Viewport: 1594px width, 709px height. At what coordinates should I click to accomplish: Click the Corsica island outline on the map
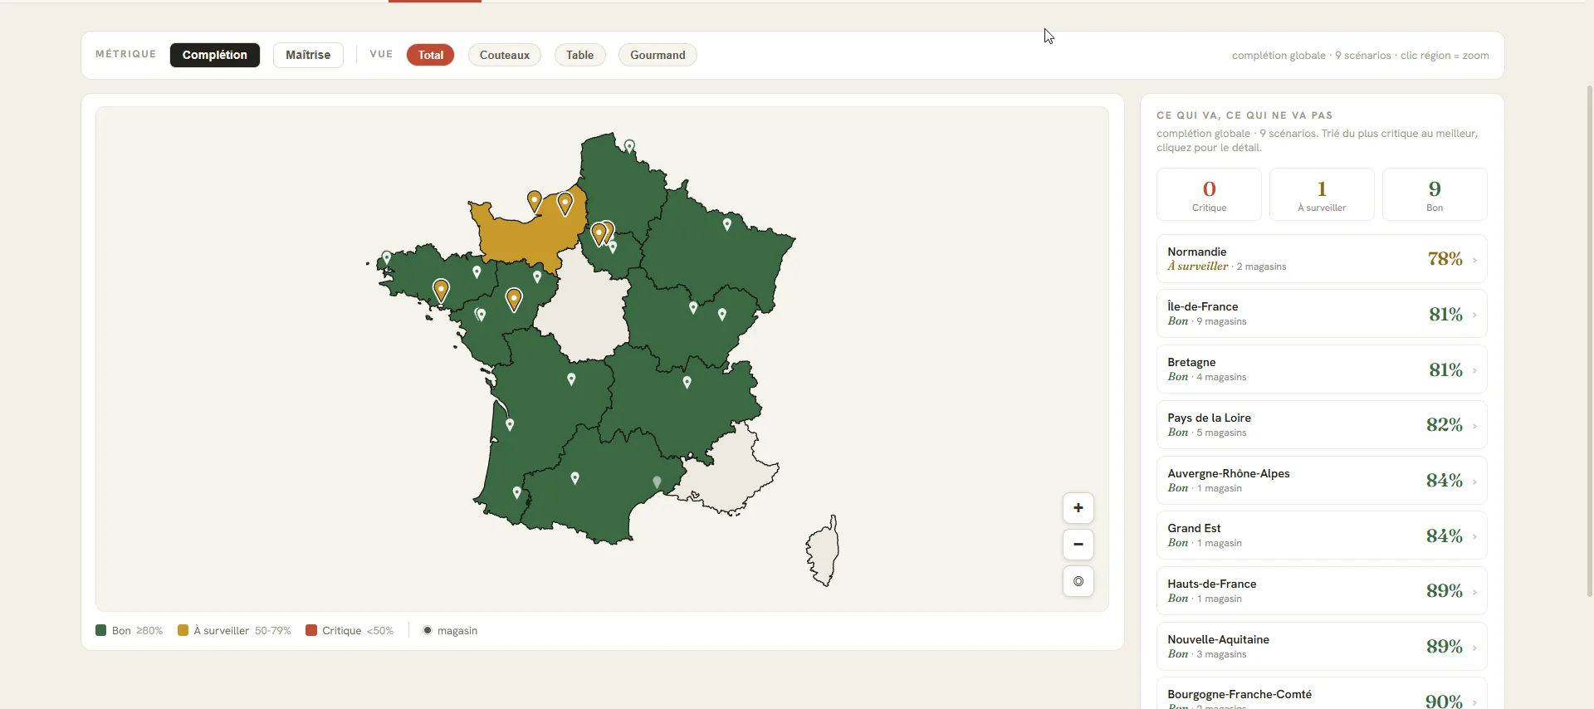[824, 551]
